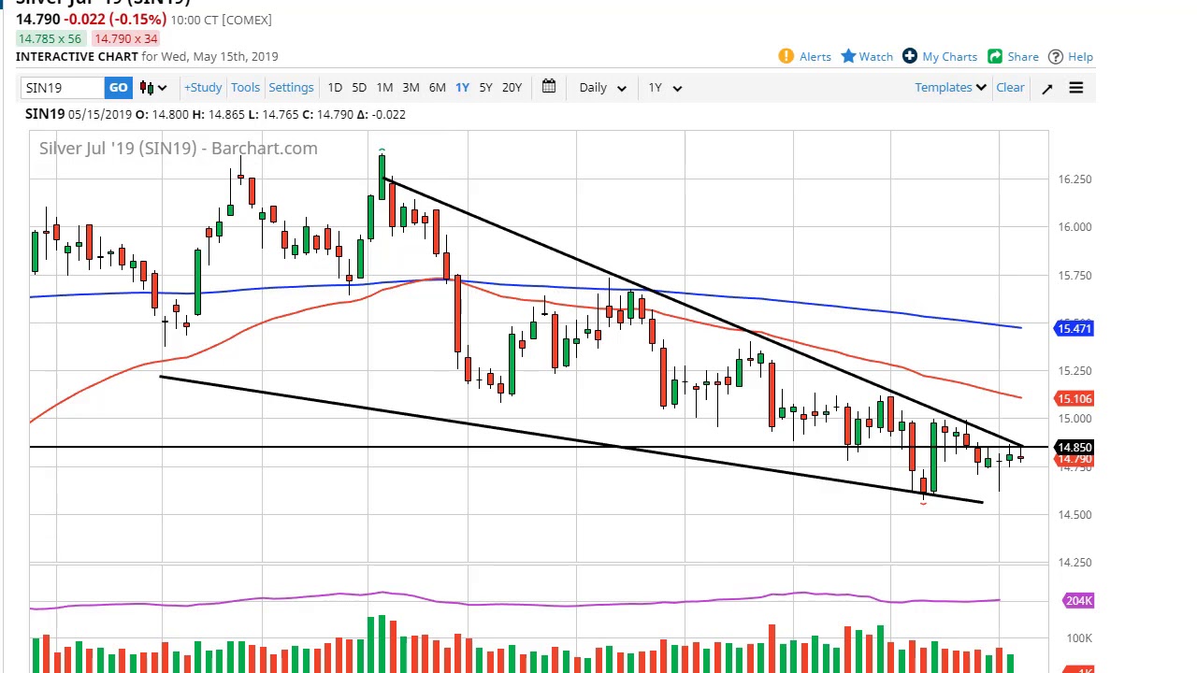The image size is (1197, 673).
Task: Click the 14.790 current price label
Action: click(1074, 460)
